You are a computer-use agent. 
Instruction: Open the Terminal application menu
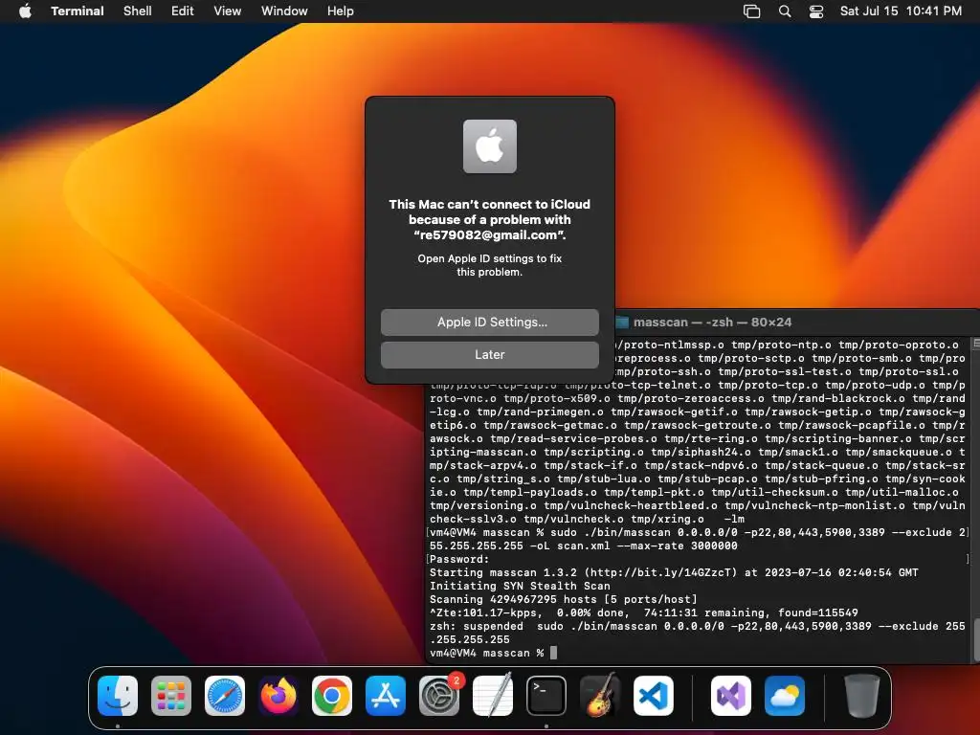[x=77, y=11]
